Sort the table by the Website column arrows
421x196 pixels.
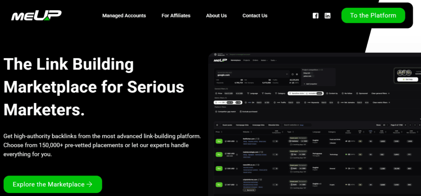(x=251, y=132)
